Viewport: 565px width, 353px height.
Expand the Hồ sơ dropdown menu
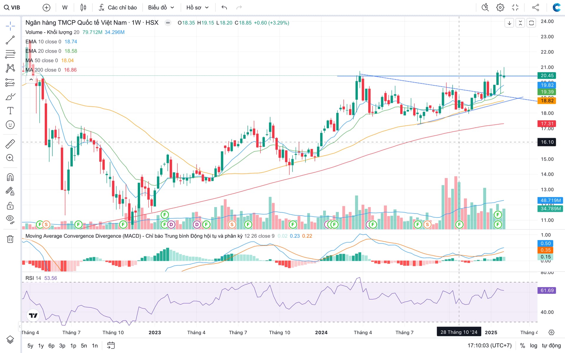coord(197,7)
